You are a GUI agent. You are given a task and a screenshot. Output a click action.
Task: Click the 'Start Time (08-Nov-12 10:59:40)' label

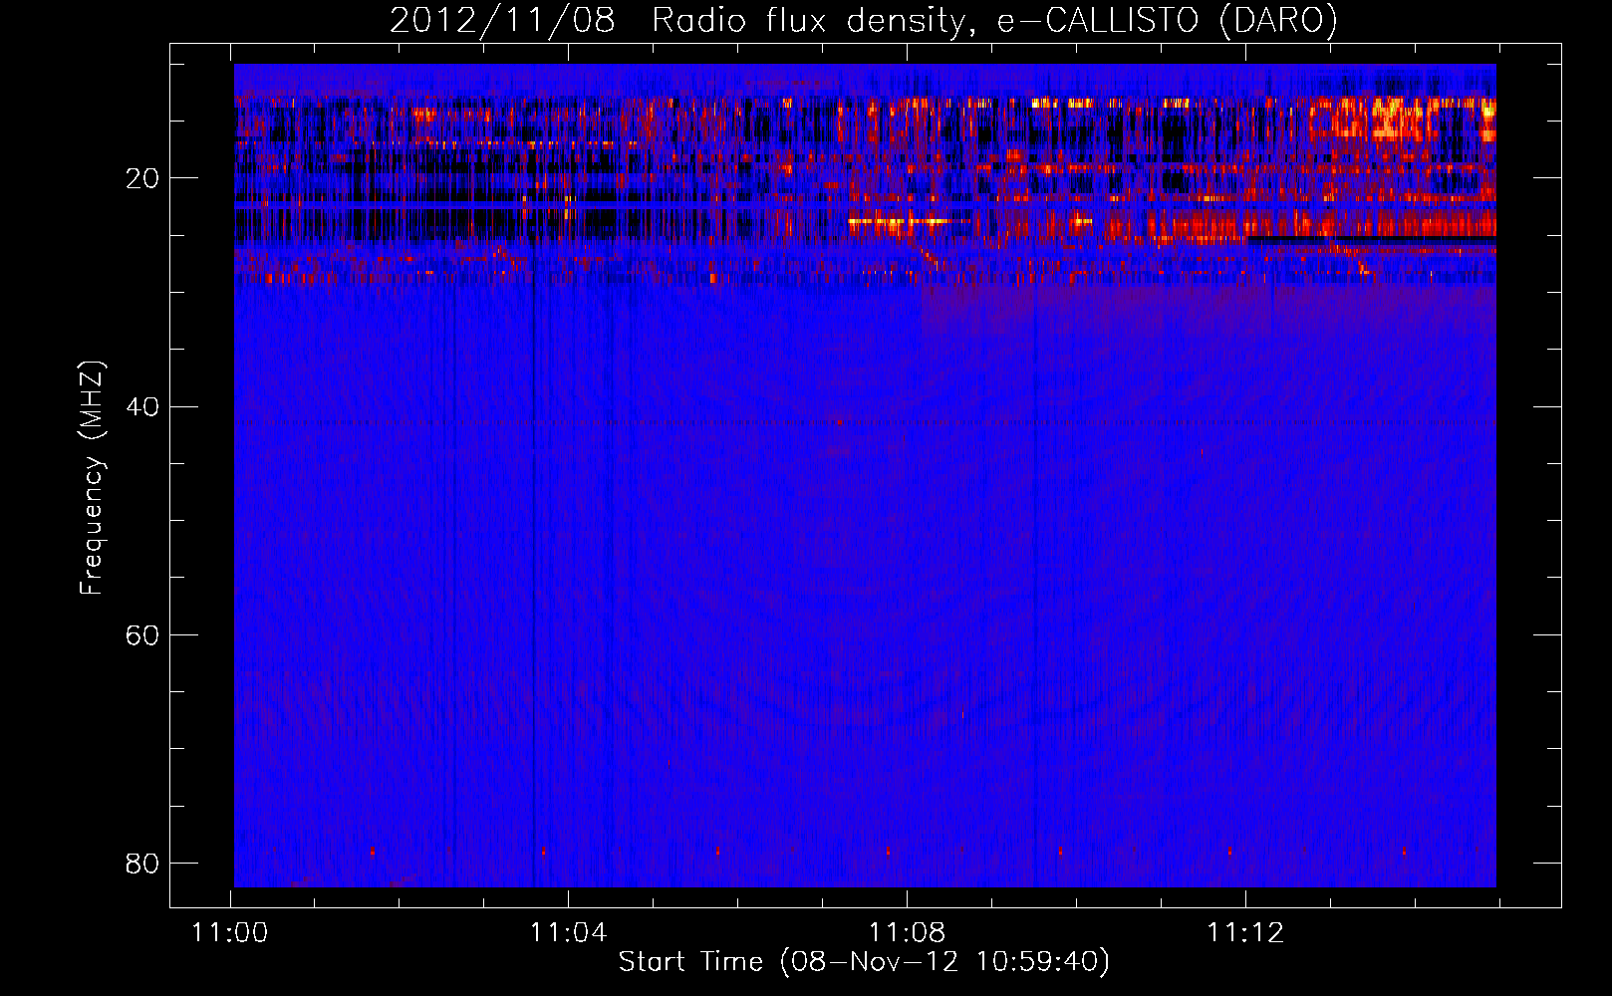(x=864, y=962)
